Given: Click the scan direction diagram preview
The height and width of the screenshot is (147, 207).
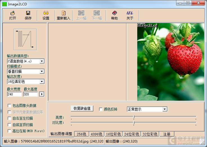Looking at the screenshot, I should [x=25, y=40].
